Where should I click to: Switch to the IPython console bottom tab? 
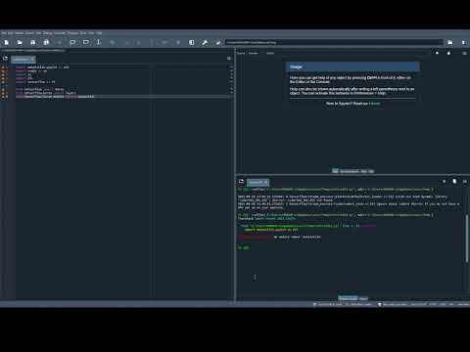pyautogui.click(x=348, y=298)
